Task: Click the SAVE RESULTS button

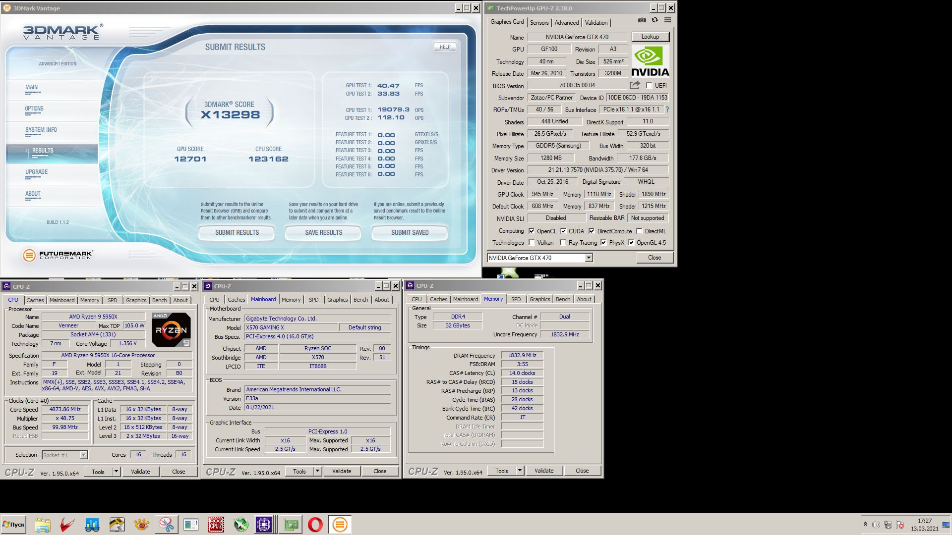Action: (x=323, y=232)
